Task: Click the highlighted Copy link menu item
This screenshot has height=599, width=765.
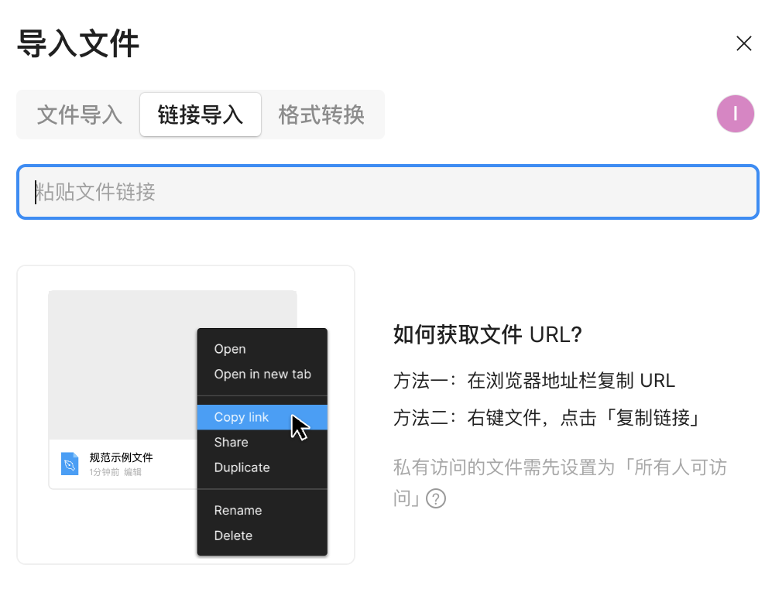Action: (x=242, y=417)
